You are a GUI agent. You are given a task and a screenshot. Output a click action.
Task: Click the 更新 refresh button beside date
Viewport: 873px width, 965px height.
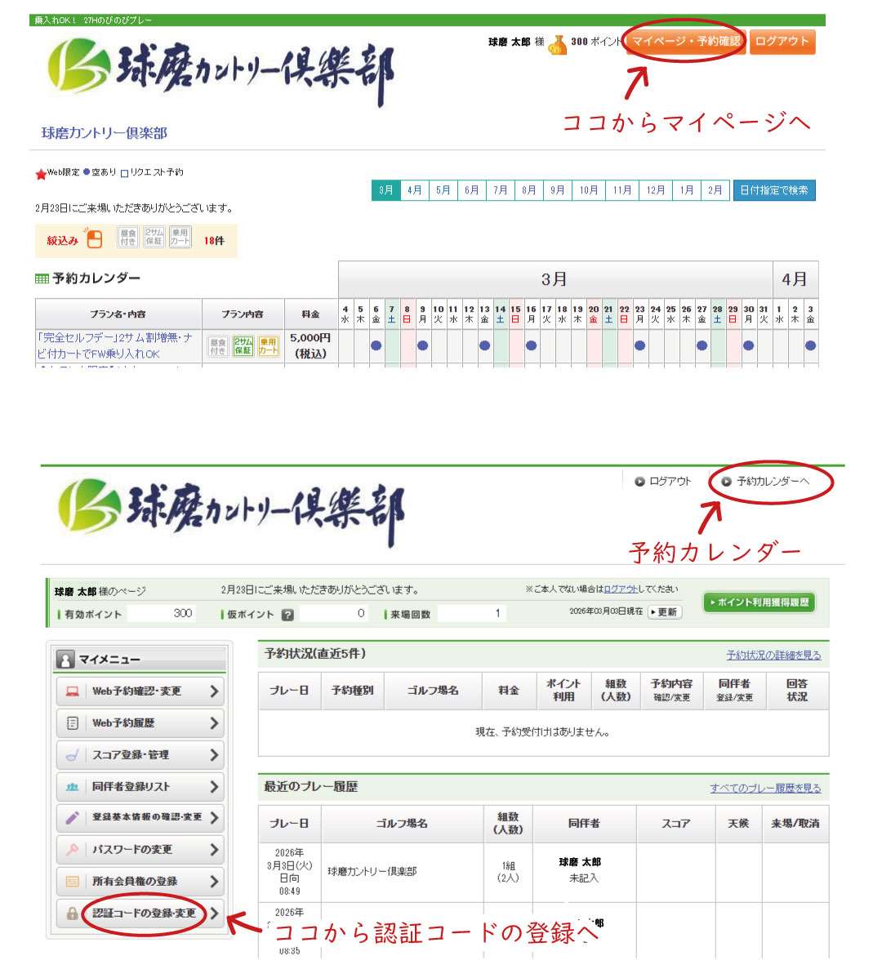664,612
